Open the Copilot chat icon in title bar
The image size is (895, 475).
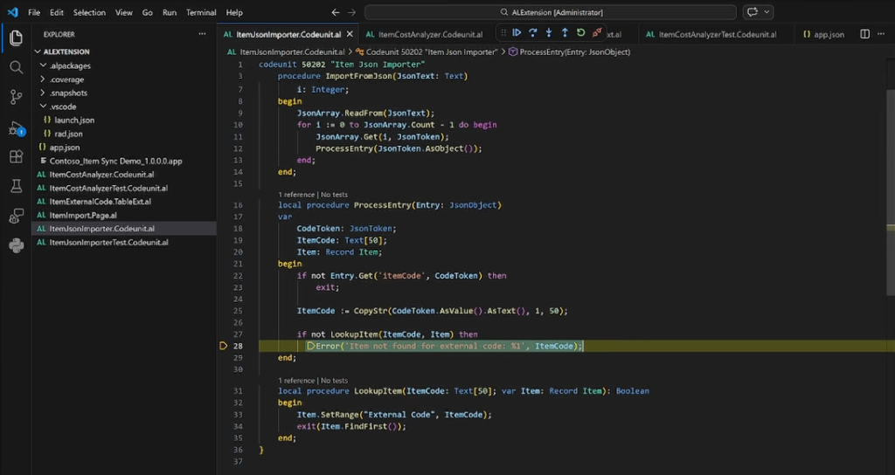[x=753, y=12]
